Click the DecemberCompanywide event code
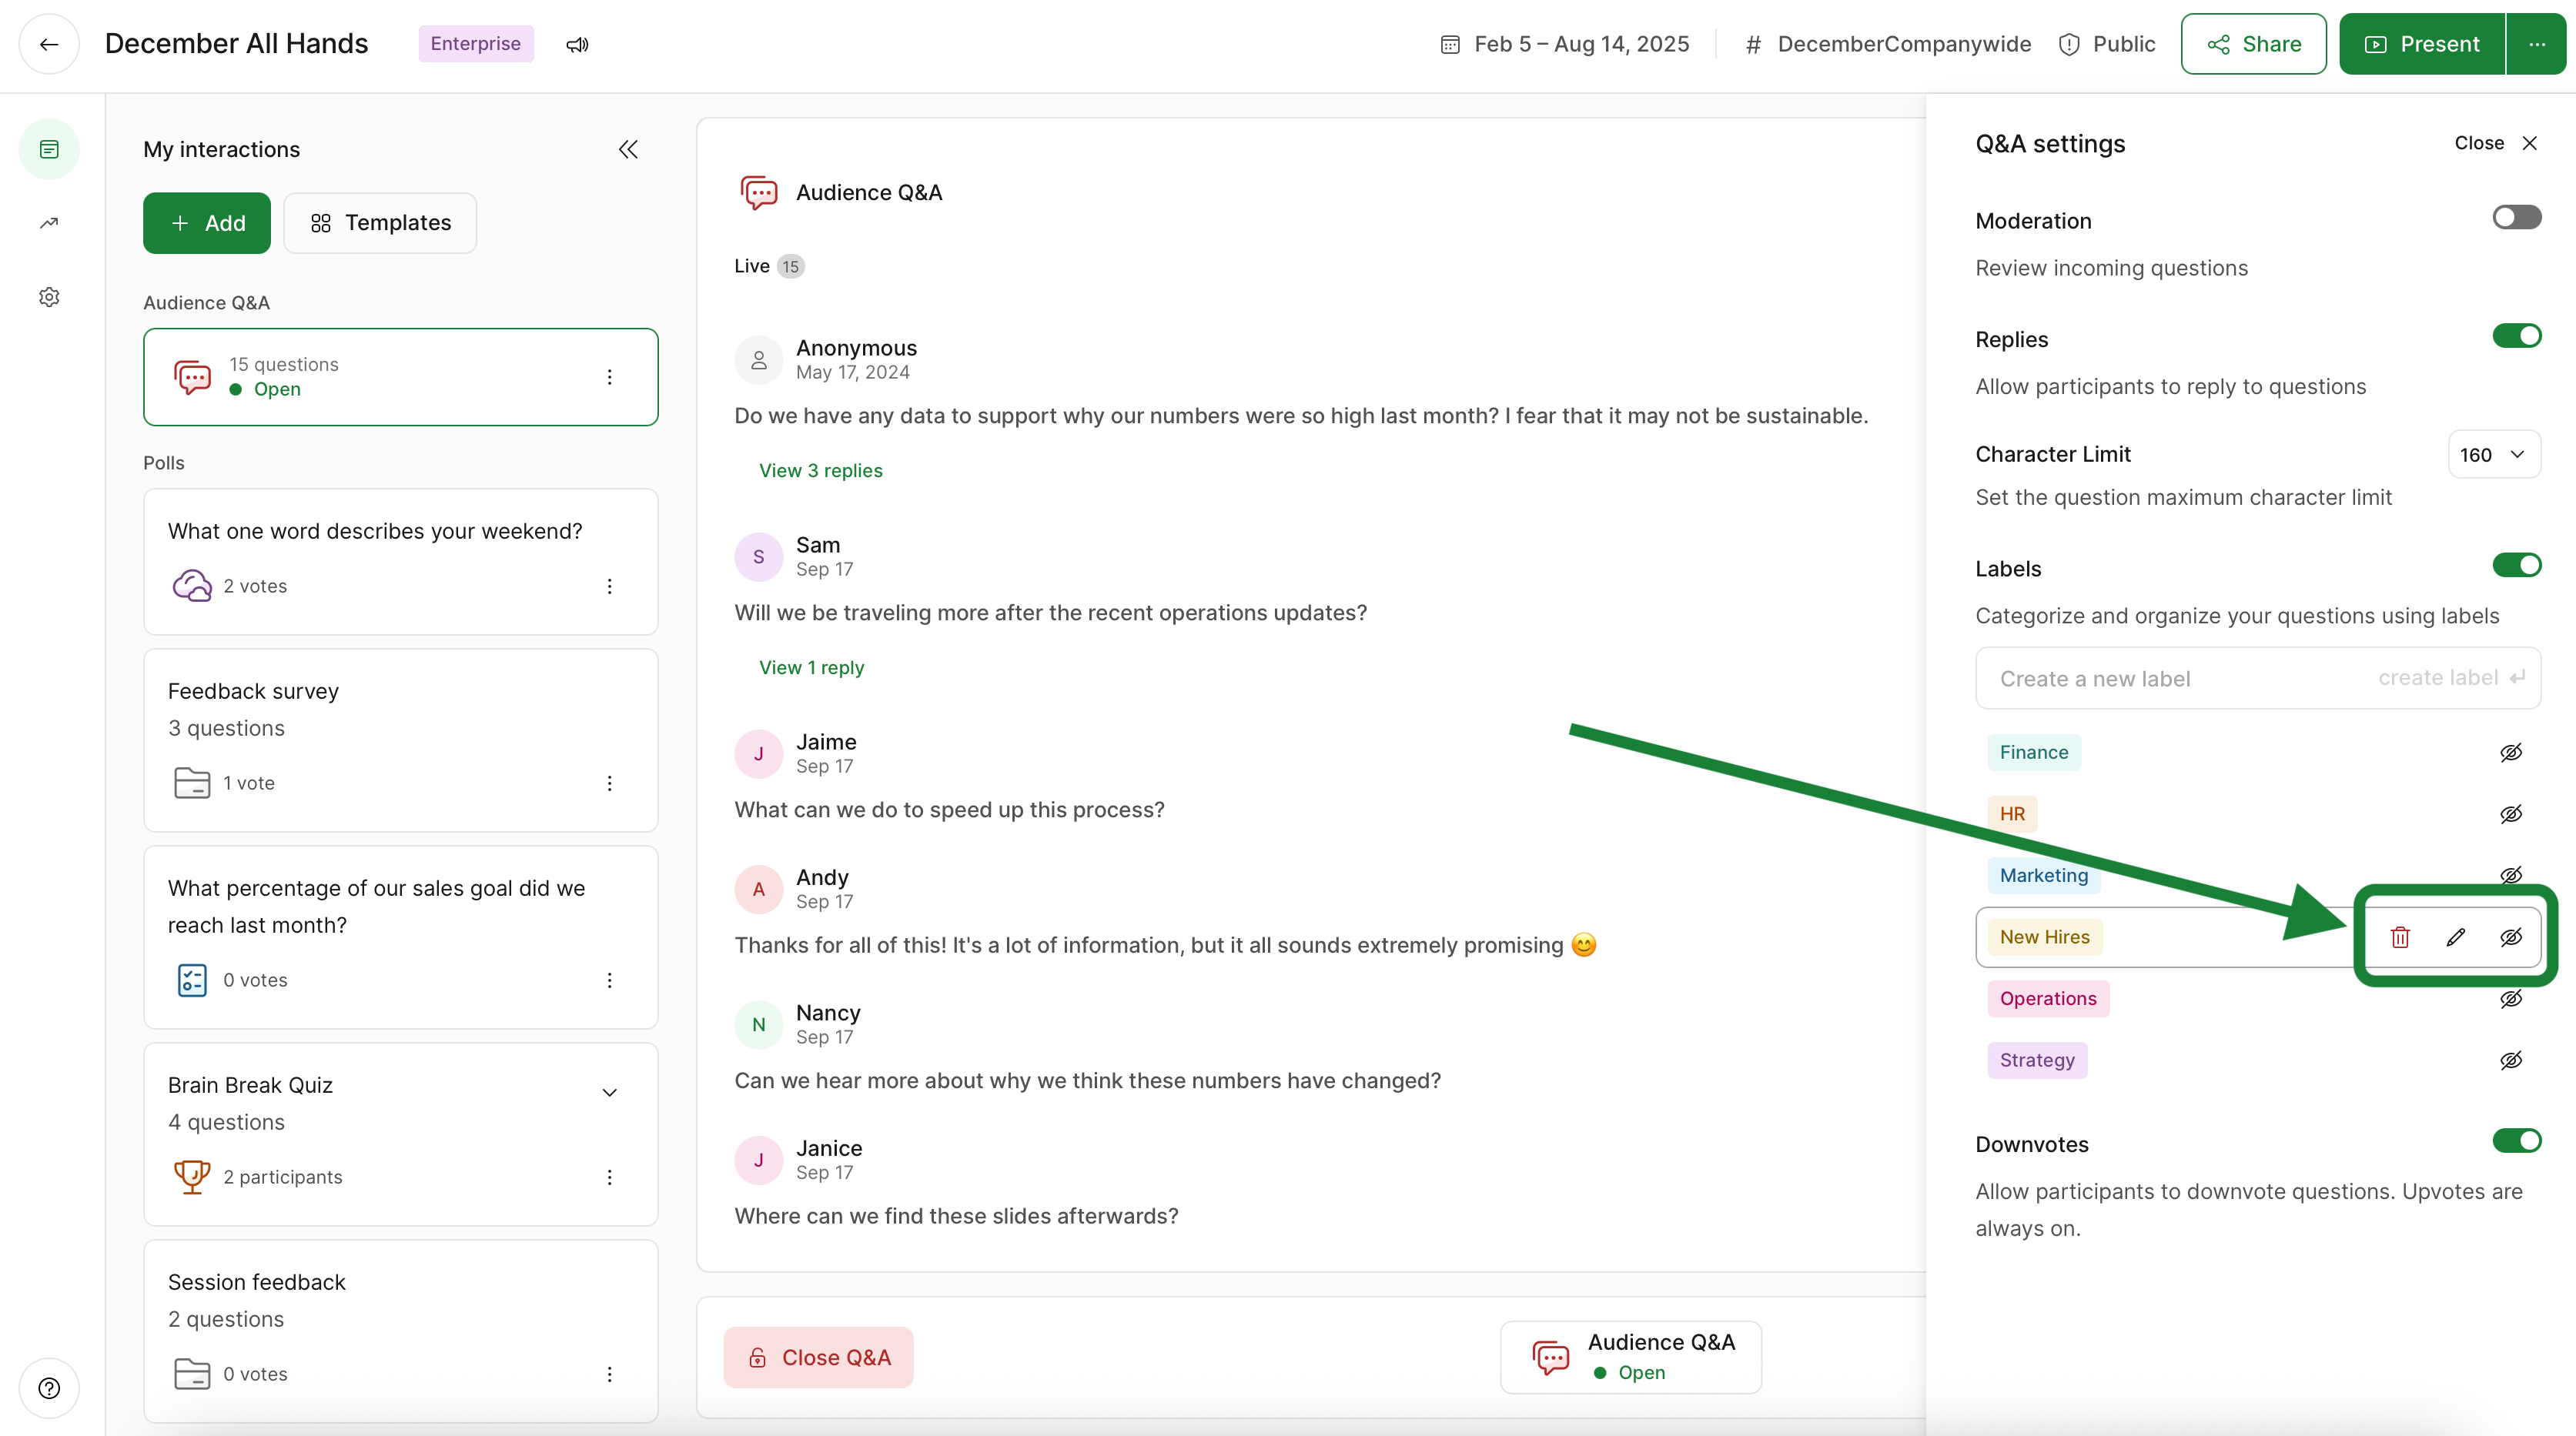Image resolution: width=2576 pixels, height=1436 pixels. (1904, 44)
